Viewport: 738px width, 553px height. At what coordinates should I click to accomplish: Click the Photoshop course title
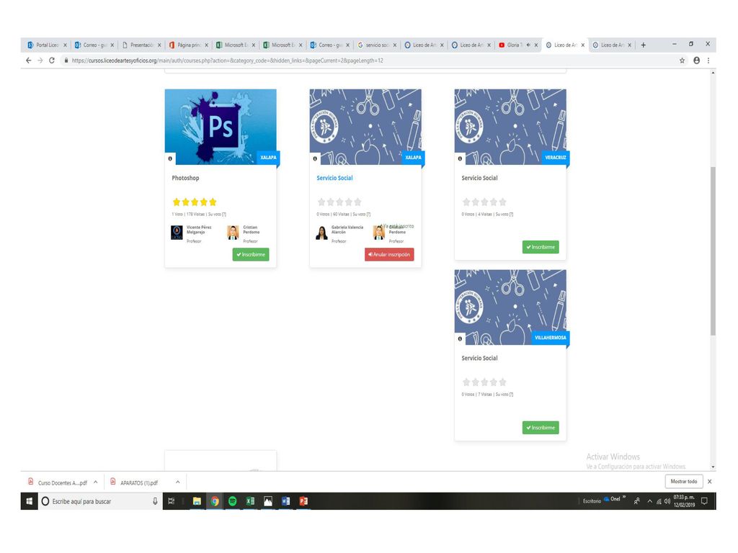tap(185, 179)
